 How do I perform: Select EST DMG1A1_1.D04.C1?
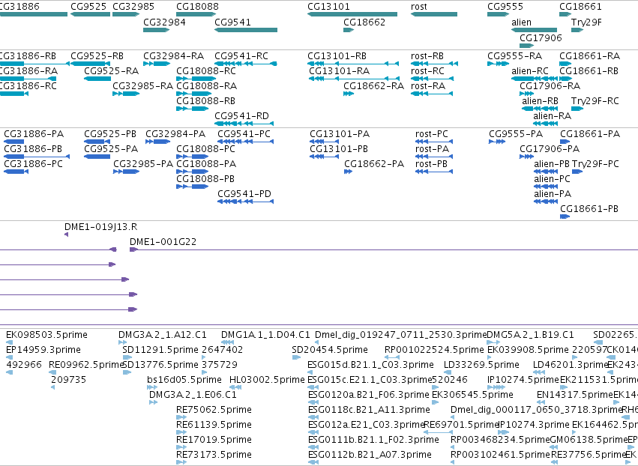[227, 342]
